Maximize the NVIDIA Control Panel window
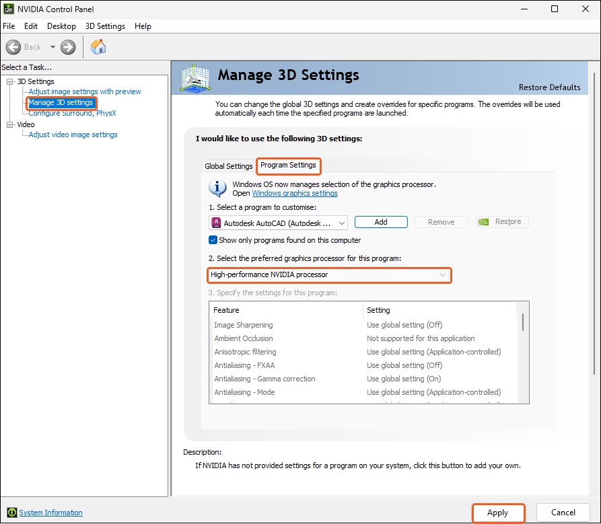601x524 pixels. point(555,9)
